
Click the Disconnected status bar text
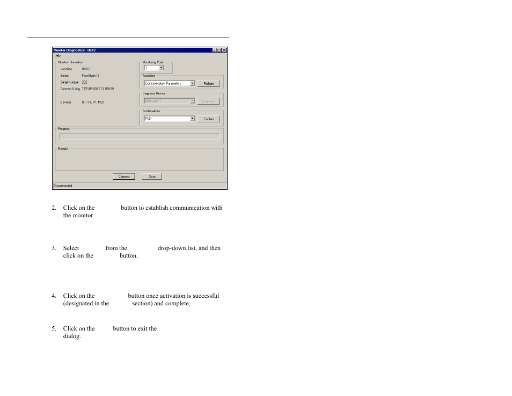coord(63,186)
